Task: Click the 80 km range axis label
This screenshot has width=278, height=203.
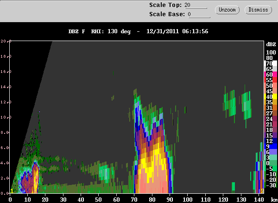Action: (152, 199)
